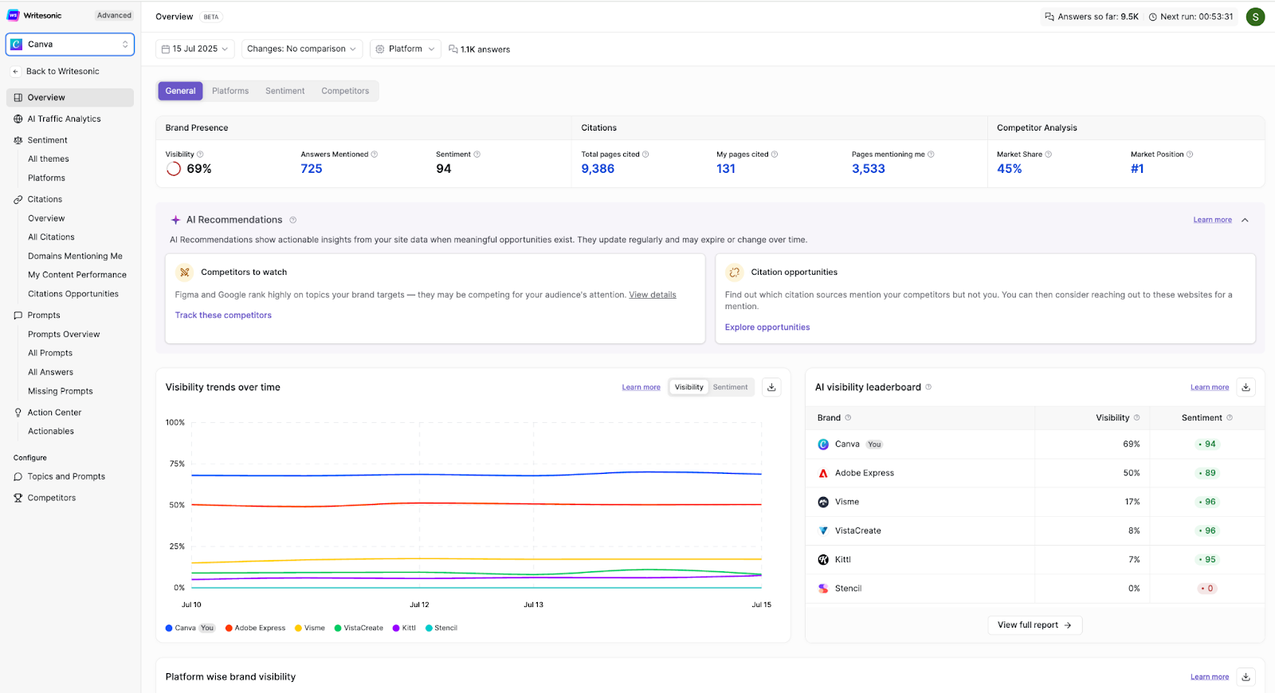Click the info icon beside Total pages cited
The image size is (1275, 693).
645,155
